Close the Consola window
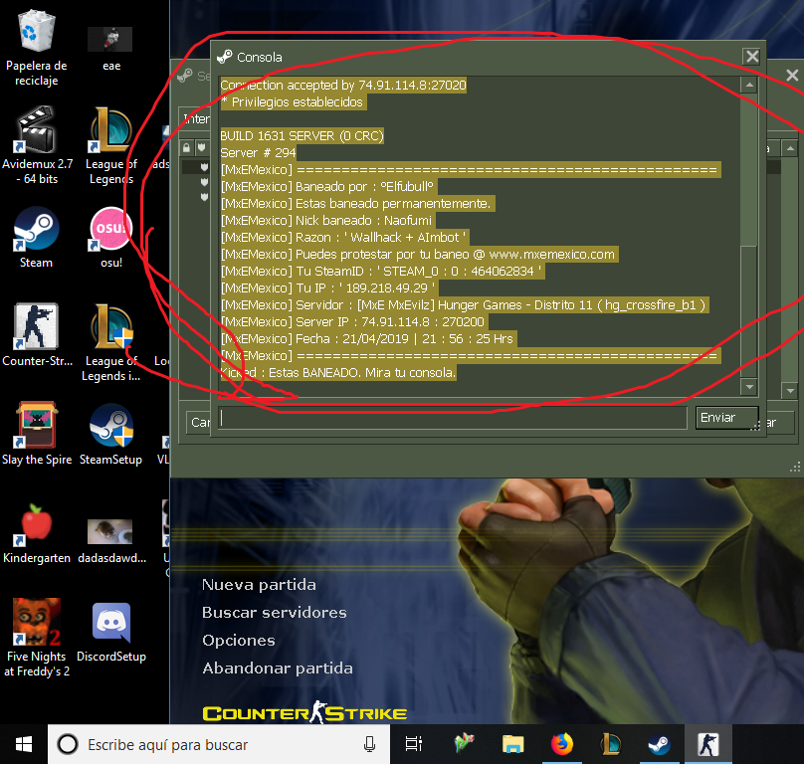804x764 pixels. pyautogui.click(x=751, y=57)
